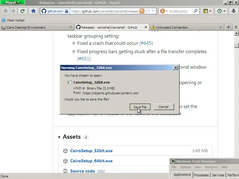Collapse the Assets section triangle

pyautogui.click(x=59, y=137)
